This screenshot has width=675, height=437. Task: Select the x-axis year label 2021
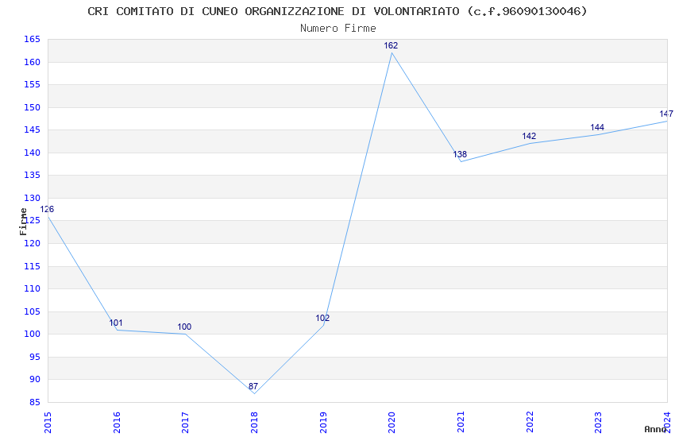461,423
